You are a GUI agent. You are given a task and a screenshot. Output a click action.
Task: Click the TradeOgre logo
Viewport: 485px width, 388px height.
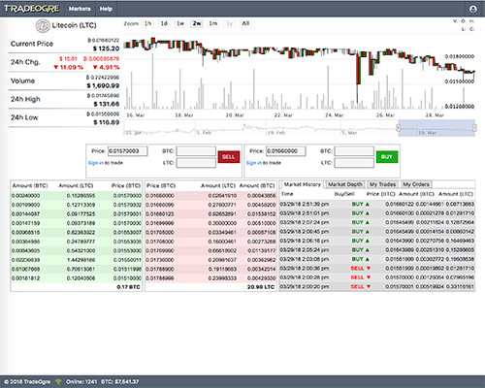pos(31,9)
